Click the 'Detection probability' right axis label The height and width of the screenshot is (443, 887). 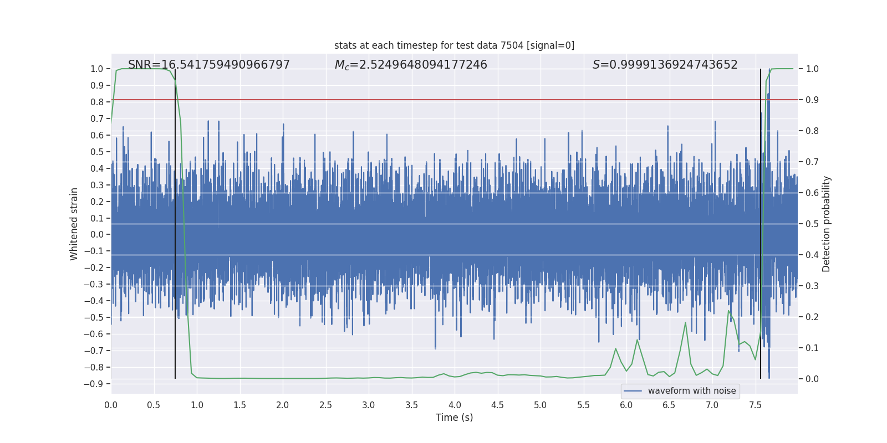[827, 224]
